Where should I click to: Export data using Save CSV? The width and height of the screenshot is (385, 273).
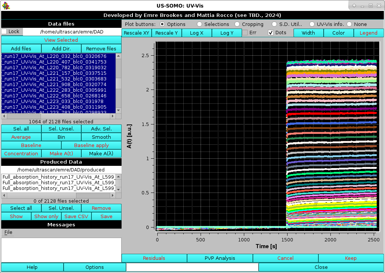coord(76,216)
